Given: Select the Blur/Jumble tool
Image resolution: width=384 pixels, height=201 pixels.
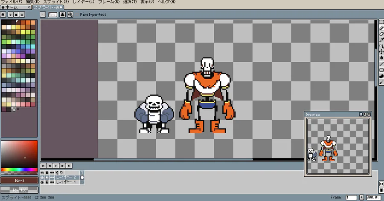Looking at the screenshot, I should [x=381, y=83].
